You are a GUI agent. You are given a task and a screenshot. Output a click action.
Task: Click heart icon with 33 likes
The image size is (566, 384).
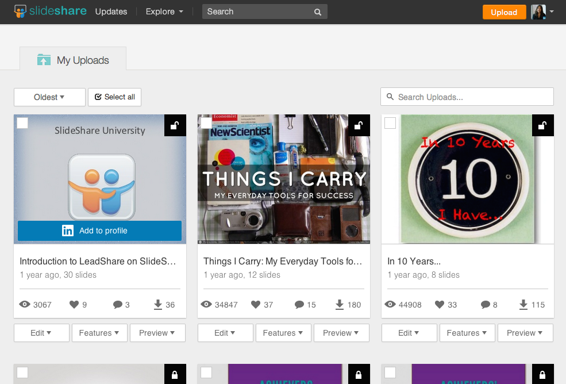coord(439,305)
